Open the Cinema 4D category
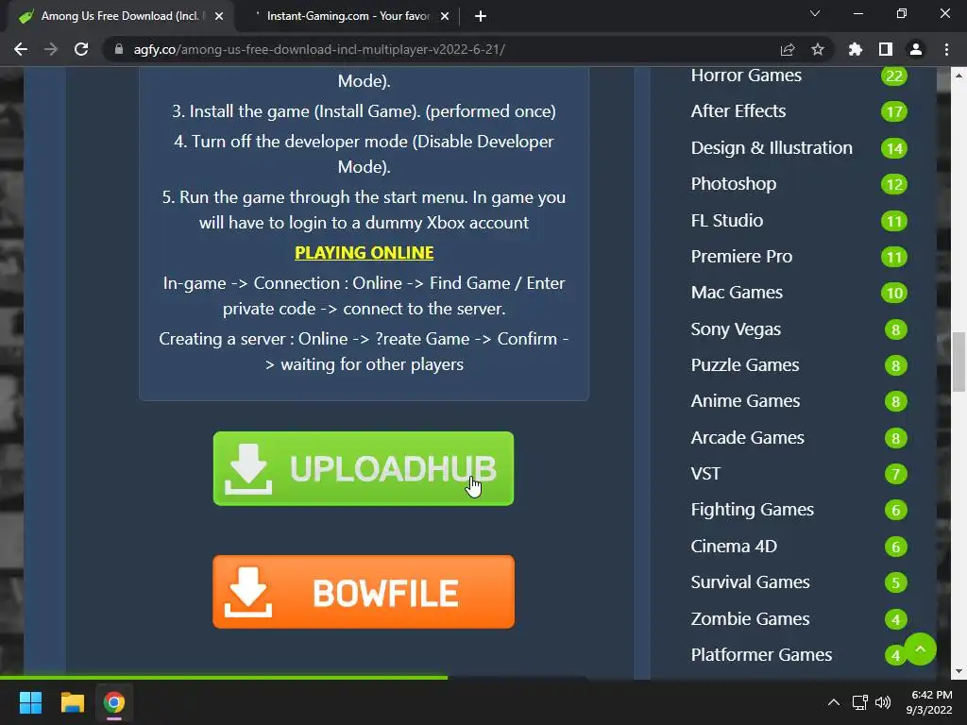This screenshot has width=967, height=725. coord(733,547)
